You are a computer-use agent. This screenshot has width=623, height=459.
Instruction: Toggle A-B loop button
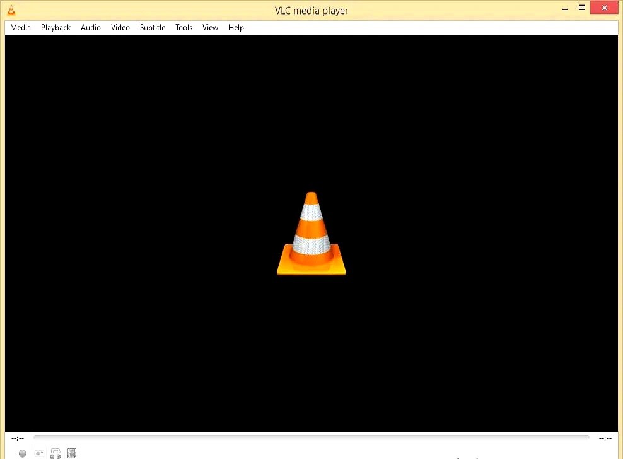[55, 453]
